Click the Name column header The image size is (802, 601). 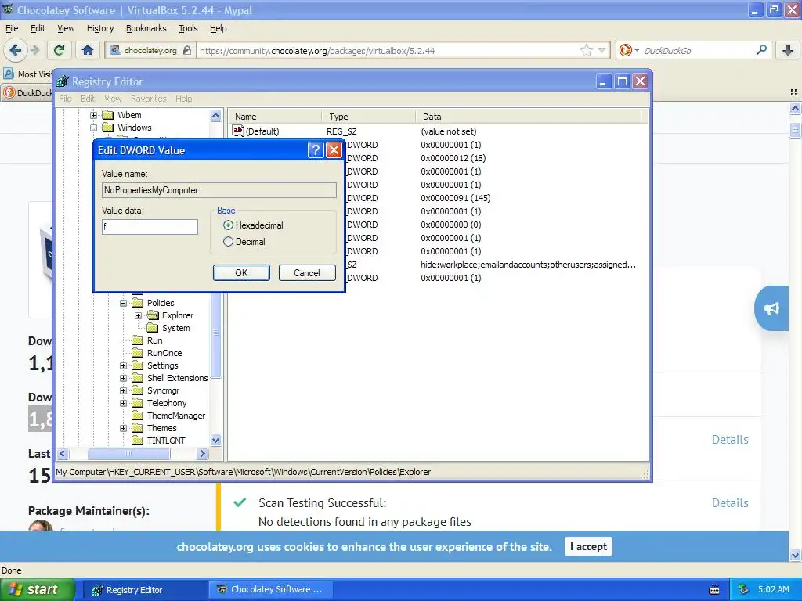(x=276, y=117)
